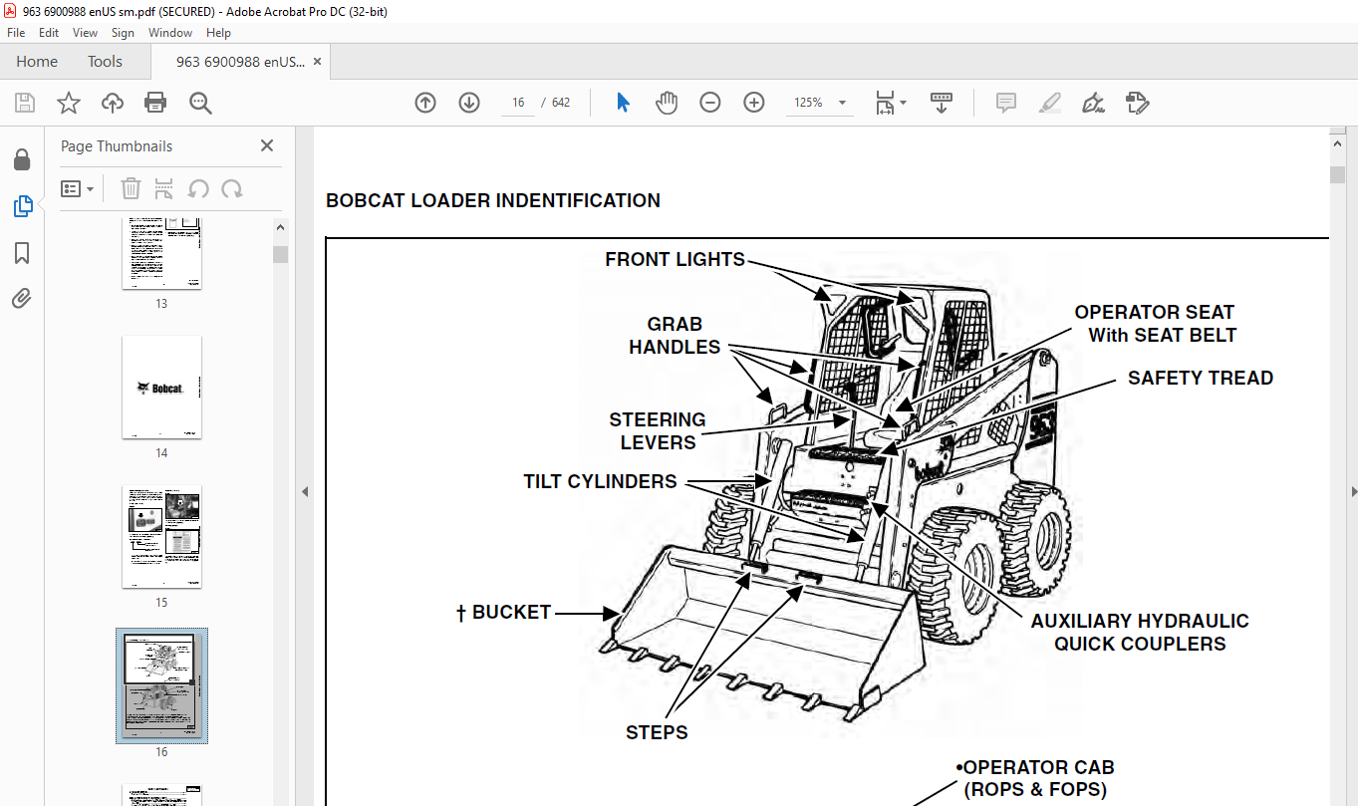The width and height of the screenshot is (1358, 806).
Task: Switch to the Tools tab
Action: (105, 62)
